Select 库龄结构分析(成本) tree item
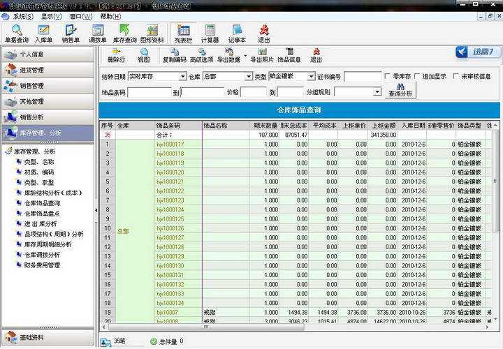Viewport: 503px width, 349px height. pyautogui.click(x=53, y=193)
